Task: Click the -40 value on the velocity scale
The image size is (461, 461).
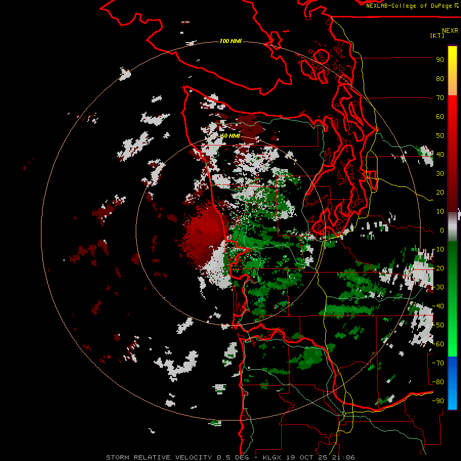Action: tap(438, 306)
